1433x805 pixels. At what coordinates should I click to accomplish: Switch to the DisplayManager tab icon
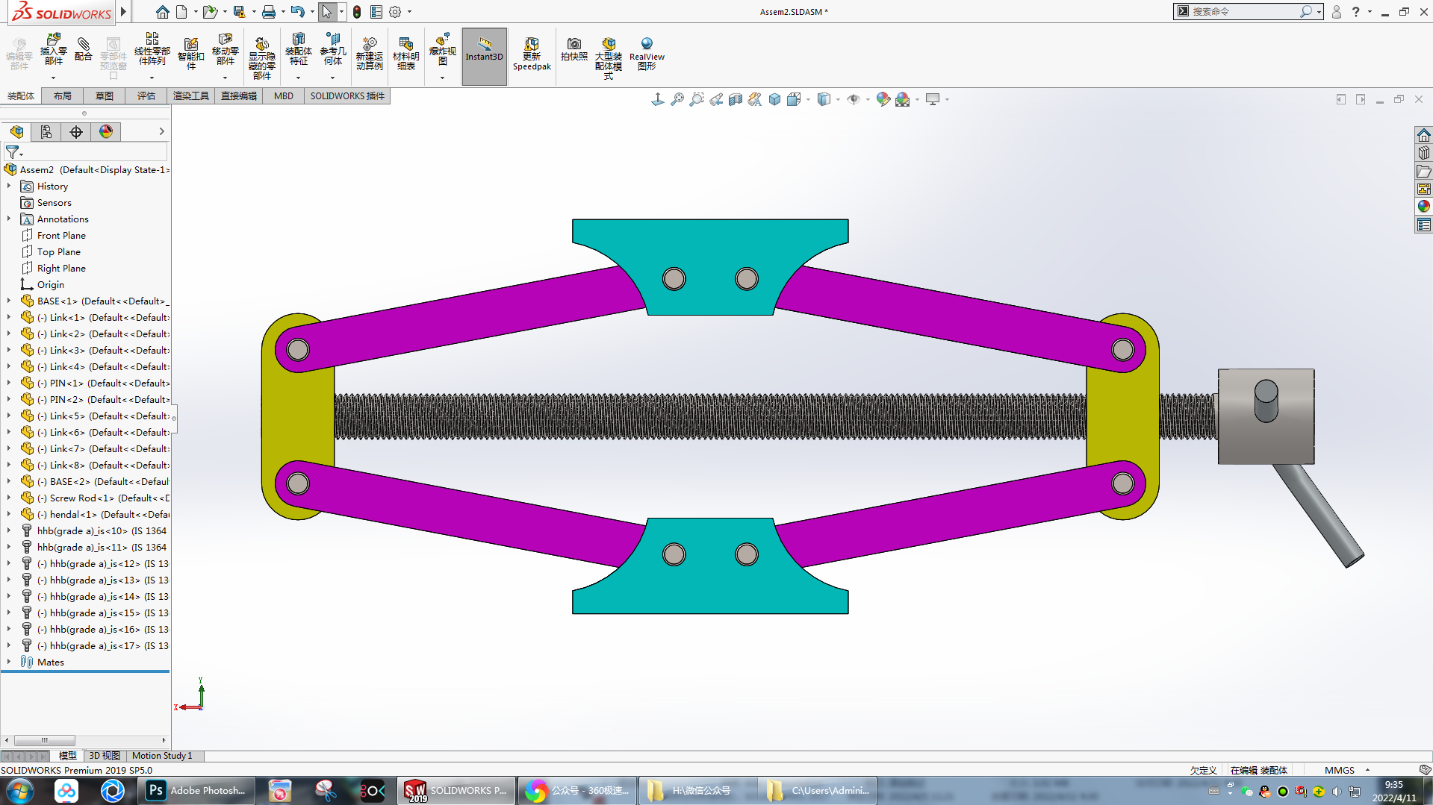[x=106, y=132]
